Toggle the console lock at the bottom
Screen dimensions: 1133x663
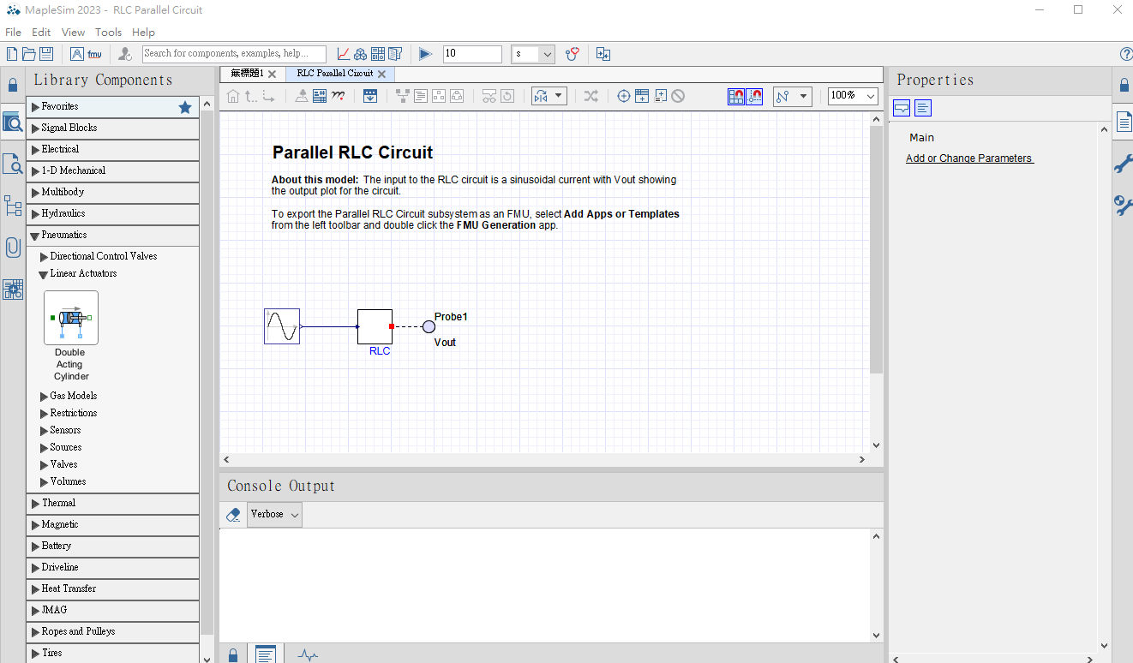coord(233,655)
